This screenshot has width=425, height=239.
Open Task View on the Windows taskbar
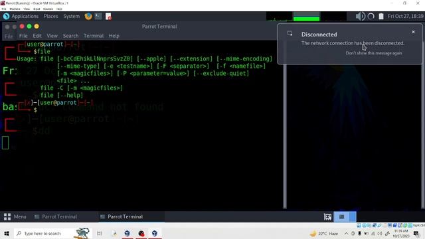pos(100,233)
